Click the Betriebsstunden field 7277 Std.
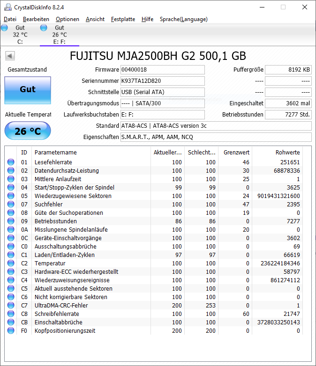316x366 pixels. click(288, 114)
